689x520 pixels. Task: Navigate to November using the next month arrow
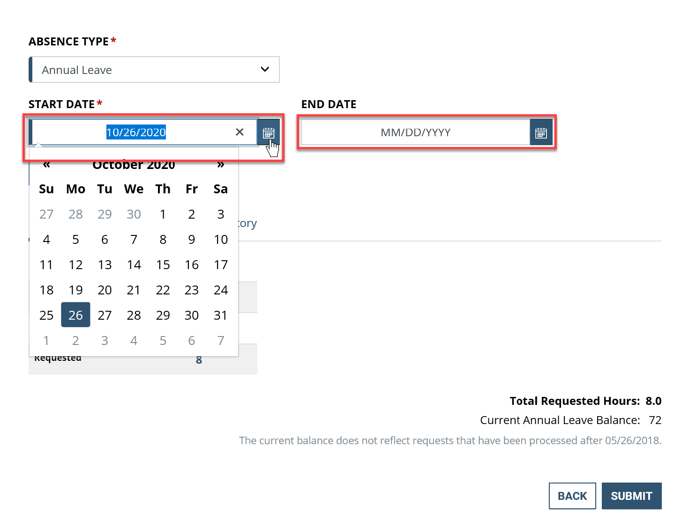[x=220, y=164]
